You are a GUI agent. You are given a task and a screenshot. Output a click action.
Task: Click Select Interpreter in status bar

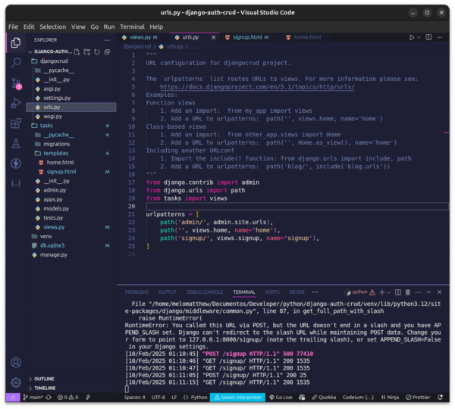[x=237, y=397]
